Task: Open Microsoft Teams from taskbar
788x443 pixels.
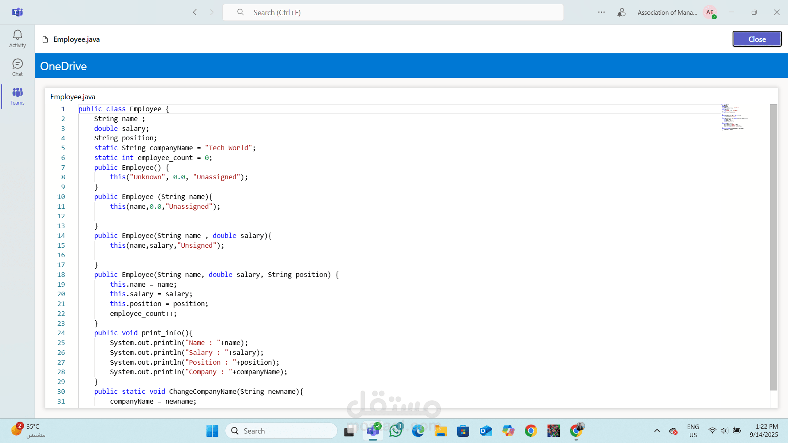Action: (373, 431)
